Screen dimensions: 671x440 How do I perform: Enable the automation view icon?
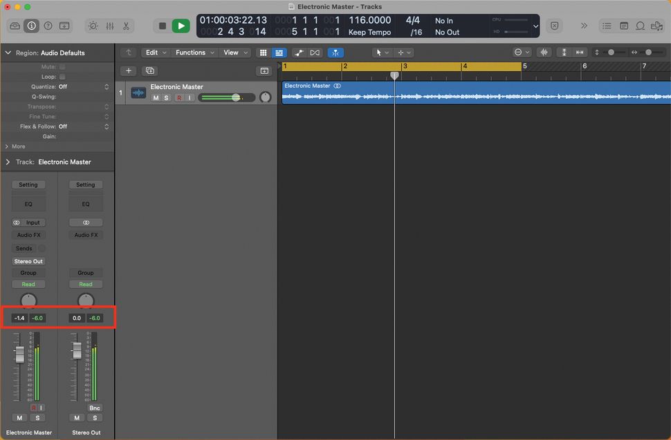pyautogui.click(x=299, y=52)
